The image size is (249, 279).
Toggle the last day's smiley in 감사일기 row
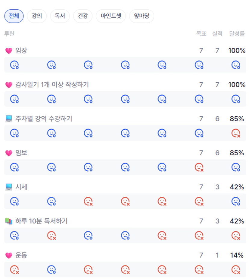(236, 99)
